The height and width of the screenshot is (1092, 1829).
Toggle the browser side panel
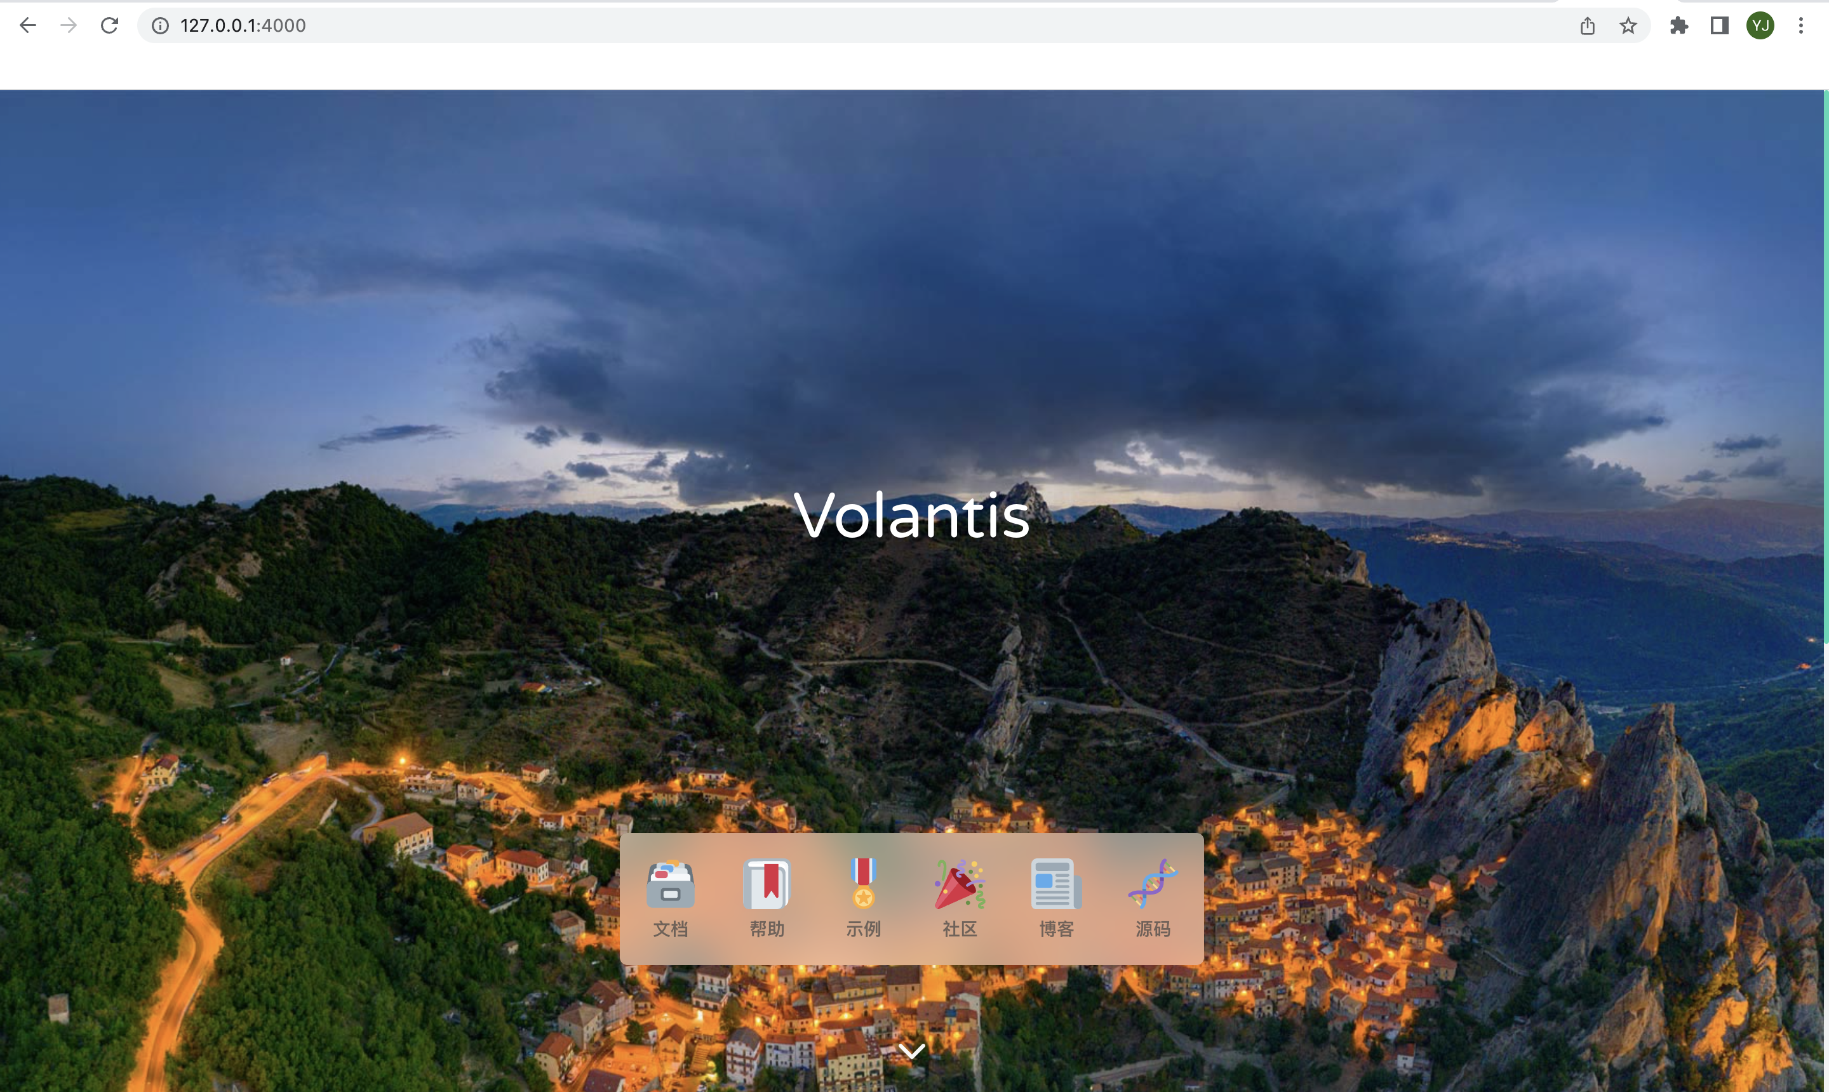click(1719, 26)
